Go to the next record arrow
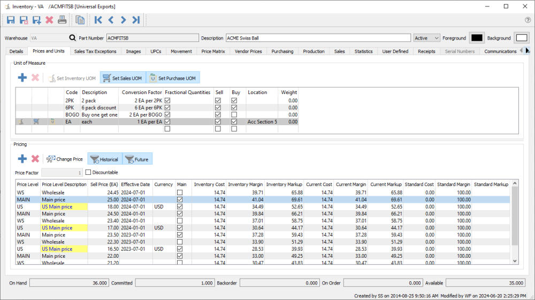The height and width of the screenshot is (300, 535). point(123,20)
